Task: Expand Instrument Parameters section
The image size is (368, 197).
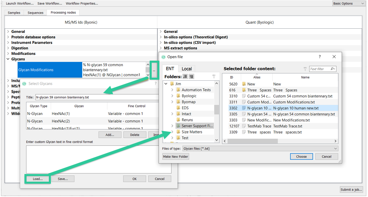Action: tap(8, 43)
